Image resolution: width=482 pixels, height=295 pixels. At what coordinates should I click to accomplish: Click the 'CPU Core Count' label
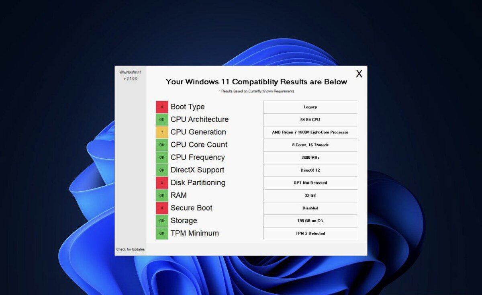(199, 145)
